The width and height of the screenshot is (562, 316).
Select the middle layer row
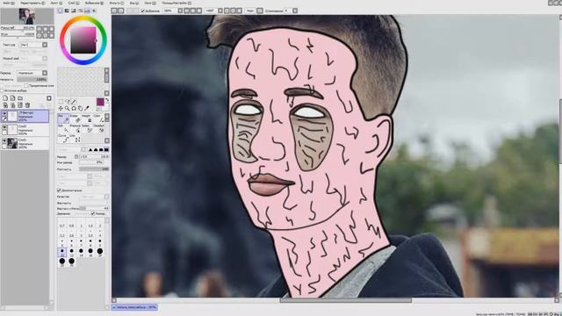[25, 130]
